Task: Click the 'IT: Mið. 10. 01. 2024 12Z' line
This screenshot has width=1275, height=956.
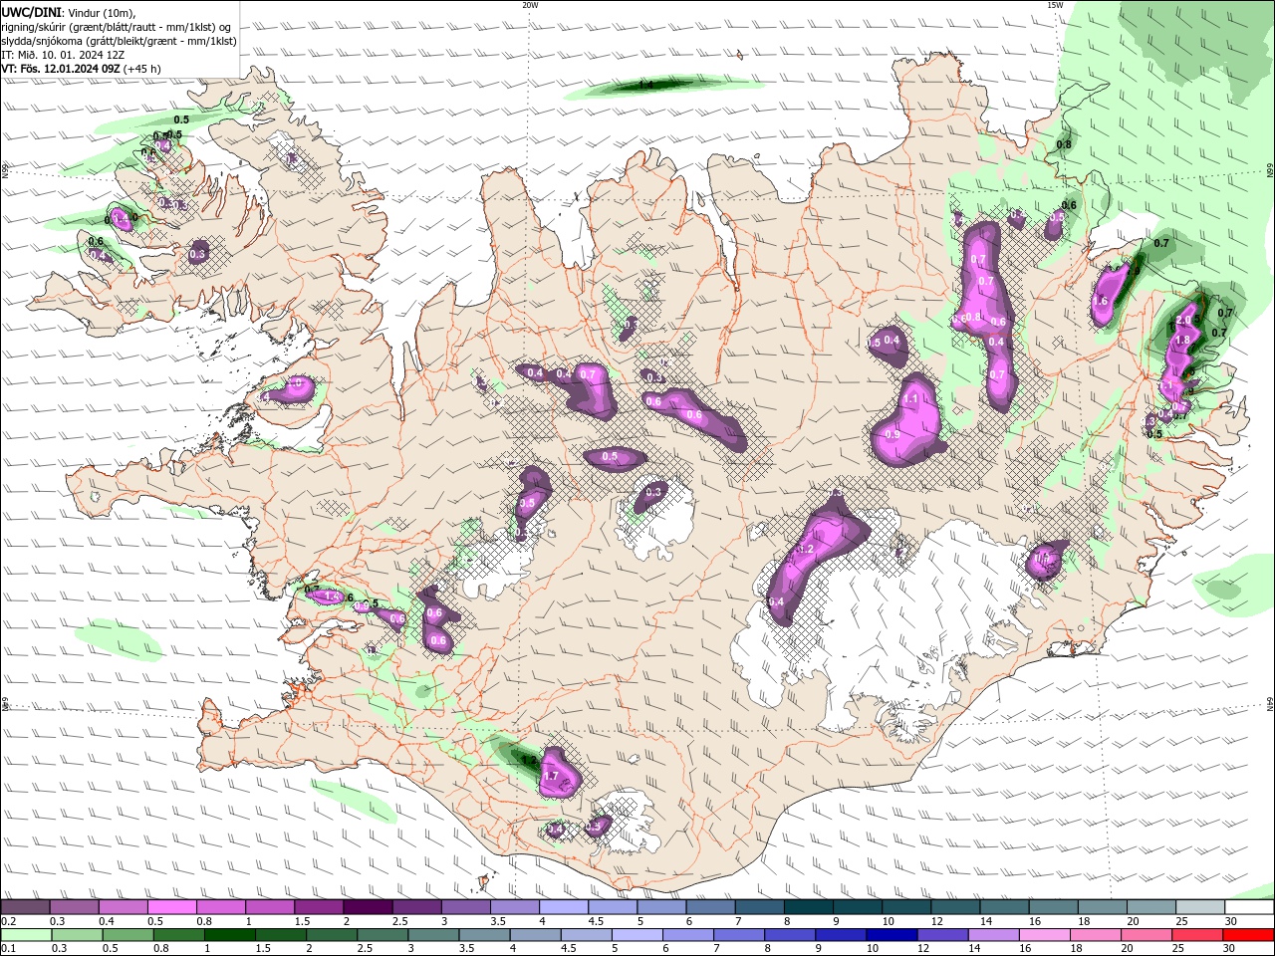Action: point(64,55)
